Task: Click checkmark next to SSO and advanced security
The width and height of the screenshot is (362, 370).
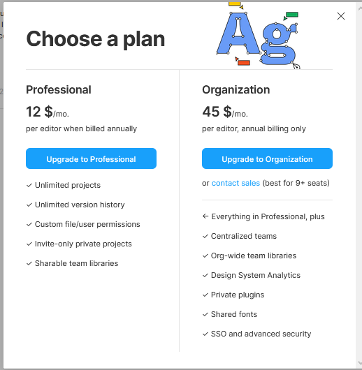Action: [x=205, y=334]
